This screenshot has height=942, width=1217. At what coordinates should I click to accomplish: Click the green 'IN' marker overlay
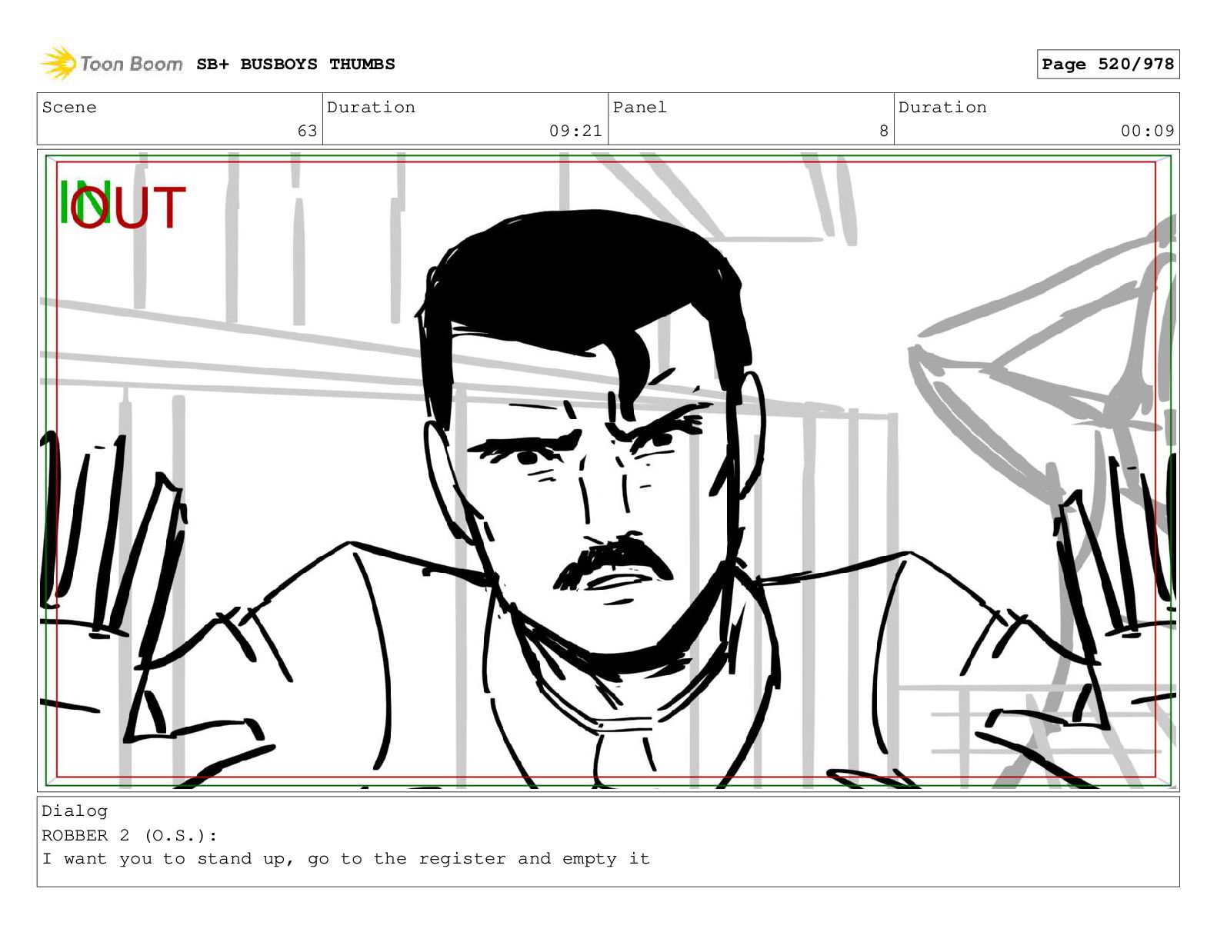[x=85, y=202]
